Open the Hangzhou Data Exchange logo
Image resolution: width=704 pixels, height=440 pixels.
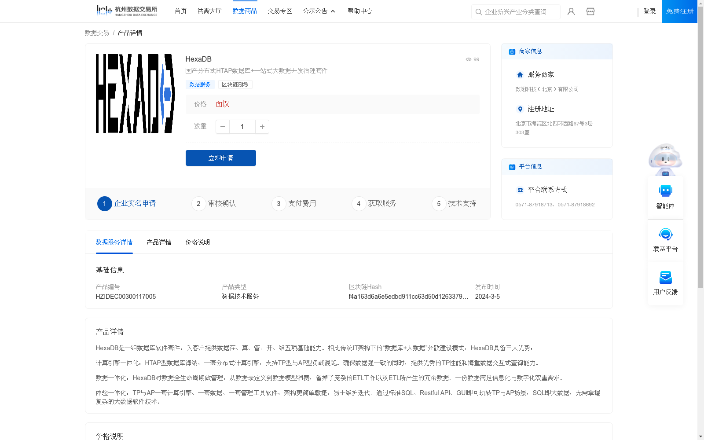point(127,11)
